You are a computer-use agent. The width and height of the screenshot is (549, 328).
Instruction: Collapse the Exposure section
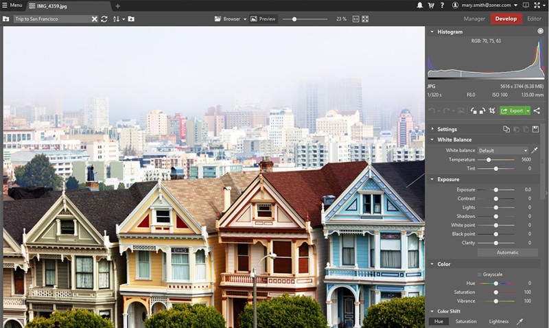pyautogui.click(x=432, y=179)
